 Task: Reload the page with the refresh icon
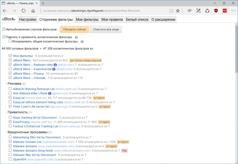(x=23, y=11)
